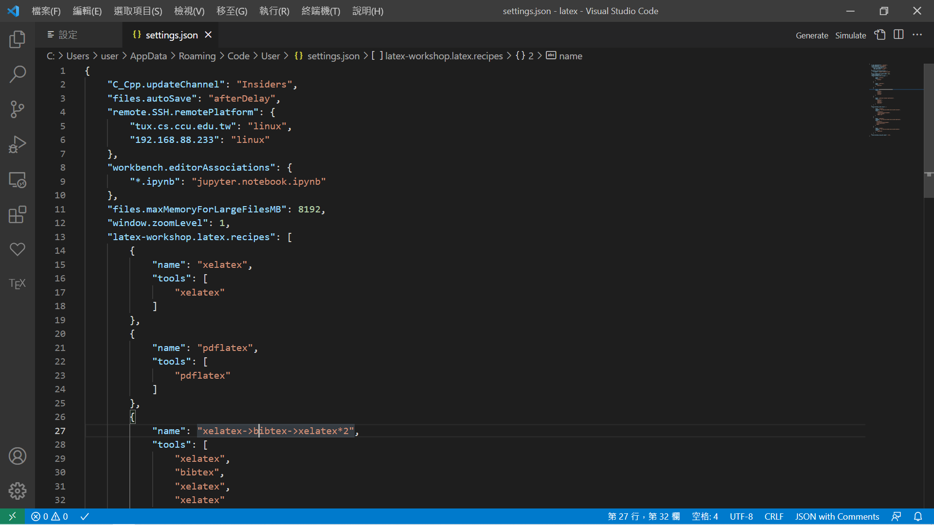Open language mode selector JSON with Comments

tap(837, 517)
